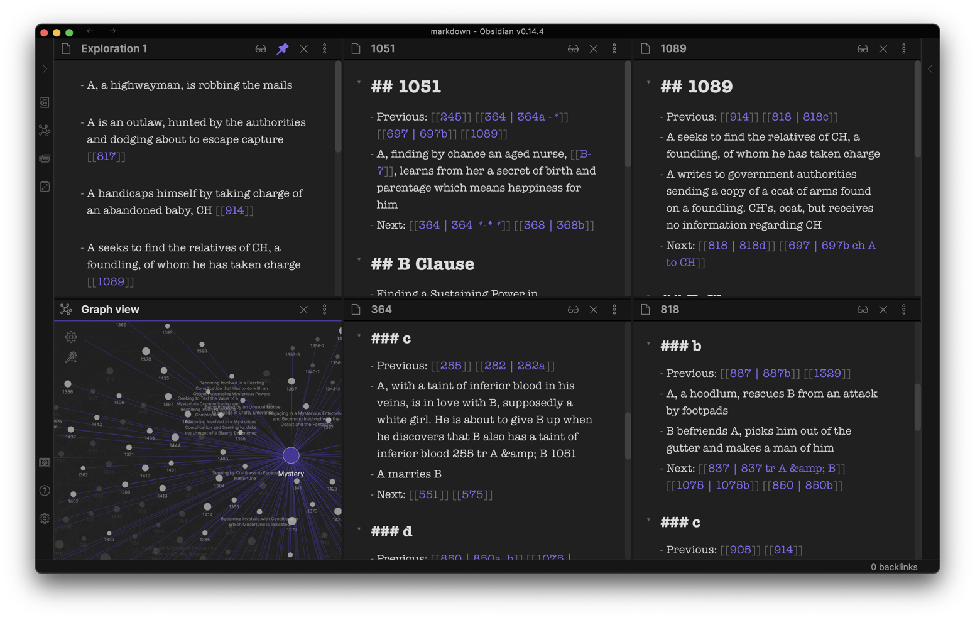Image resolution: width=975 pixels, height=620 pixels.
Task: Follow the [[551]] link in 364 pane
Action: (428, 495)
